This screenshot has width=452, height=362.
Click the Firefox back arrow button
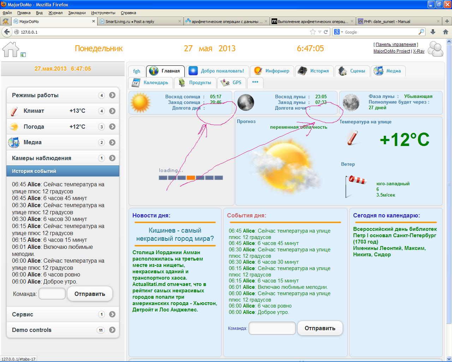(x=7, y=32)
